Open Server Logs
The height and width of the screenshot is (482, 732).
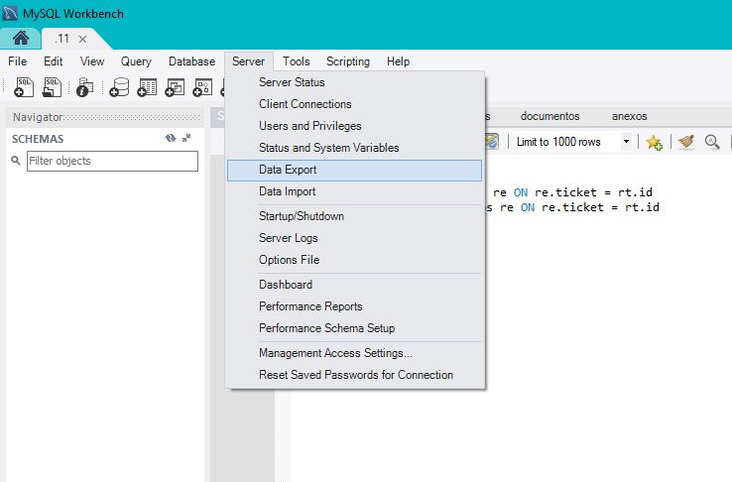354,238
